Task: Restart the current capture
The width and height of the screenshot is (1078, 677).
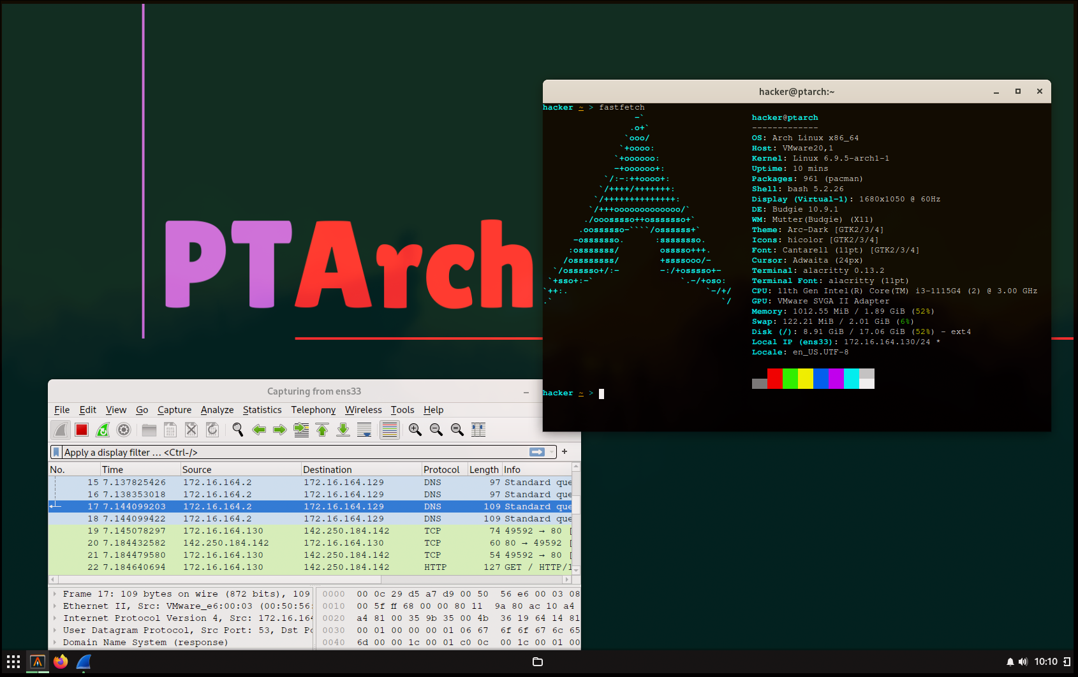Action: coord(103,429)
